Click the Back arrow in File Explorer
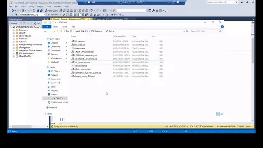263x148 pixels. (x=46, y=31)
